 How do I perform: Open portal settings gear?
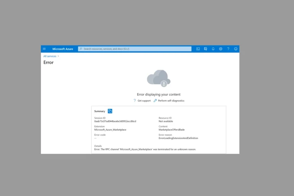tap(220, 49)
